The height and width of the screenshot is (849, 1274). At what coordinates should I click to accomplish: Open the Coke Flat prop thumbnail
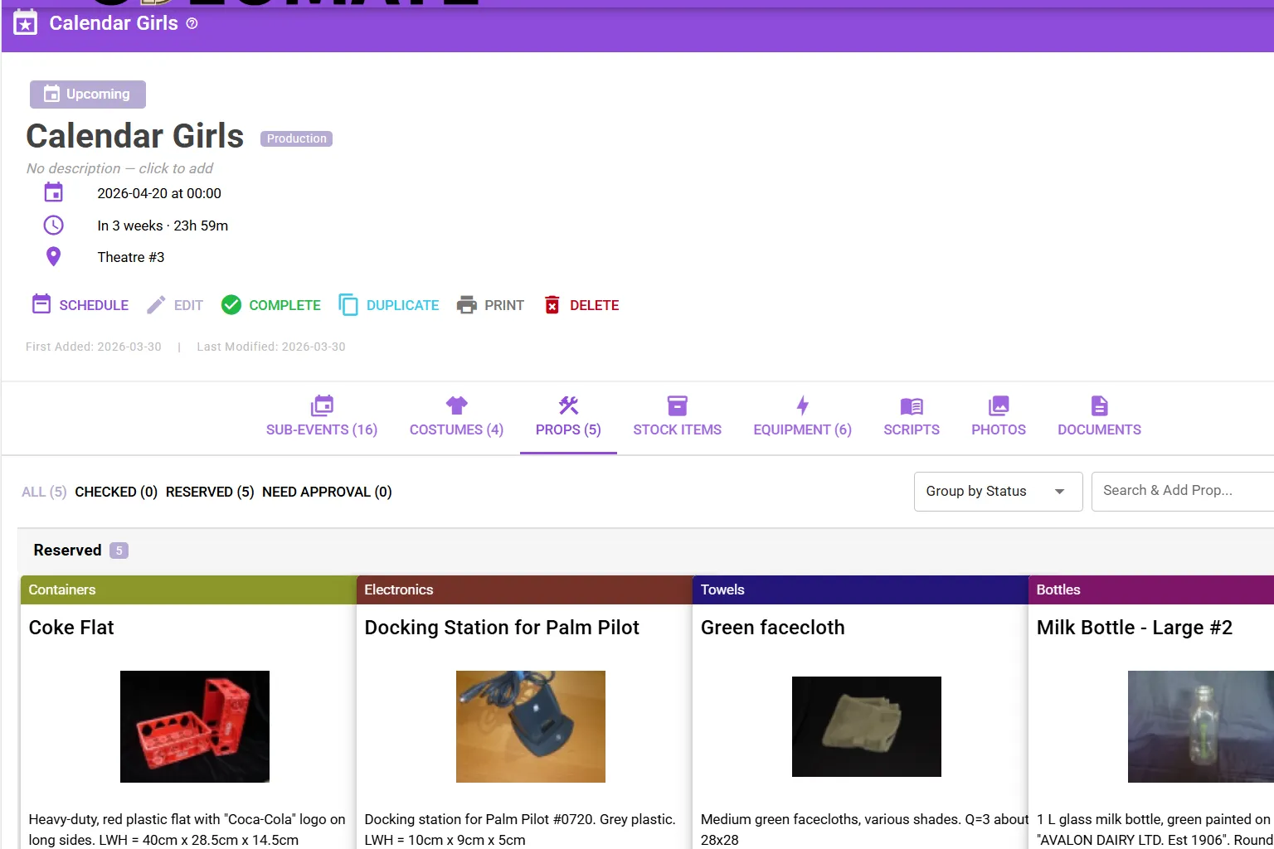tap(194, 726)
